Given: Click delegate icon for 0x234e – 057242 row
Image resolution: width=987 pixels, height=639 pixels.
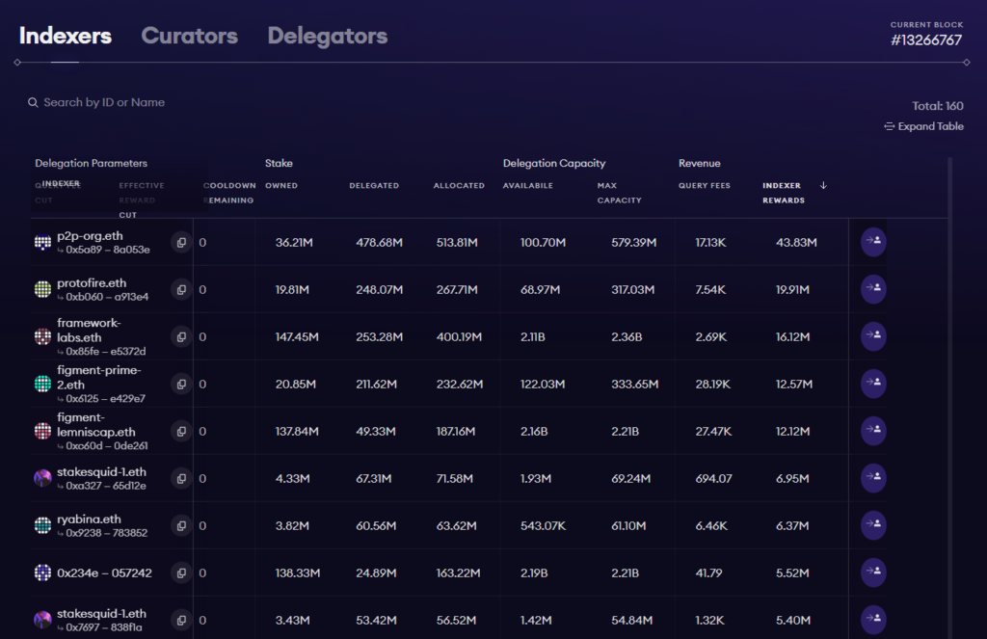Looking at the screenshot, I should 873,572.
